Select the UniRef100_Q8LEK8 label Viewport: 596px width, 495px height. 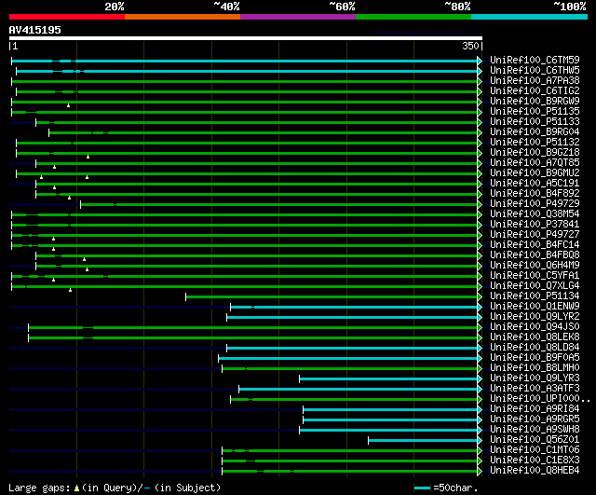click(535, 337)
